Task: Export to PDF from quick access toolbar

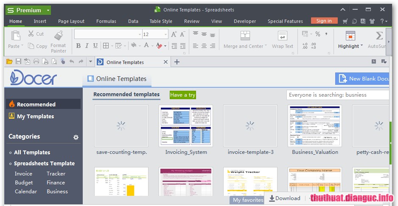Action: (x=27, y=61)
